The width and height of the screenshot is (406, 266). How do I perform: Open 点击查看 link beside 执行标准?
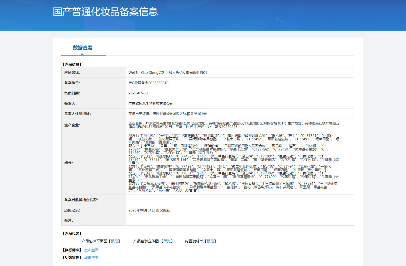[91, 250]
